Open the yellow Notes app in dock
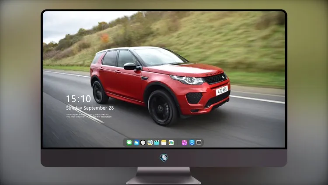 point(164,142)
